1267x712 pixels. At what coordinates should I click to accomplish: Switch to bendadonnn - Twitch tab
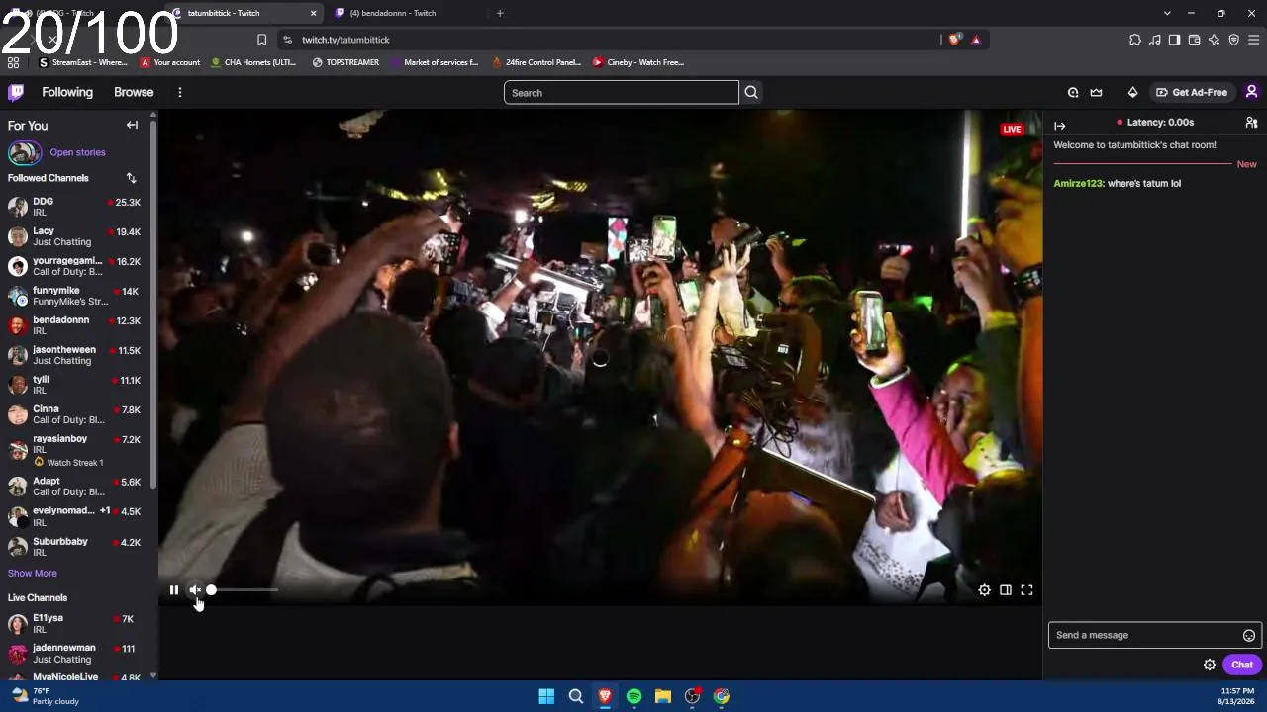406,13
